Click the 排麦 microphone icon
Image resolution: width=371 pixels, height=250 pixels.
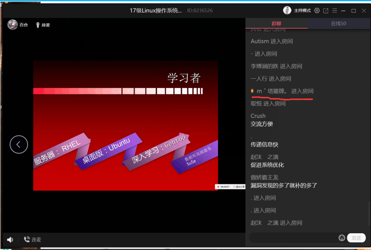point(38,25)
